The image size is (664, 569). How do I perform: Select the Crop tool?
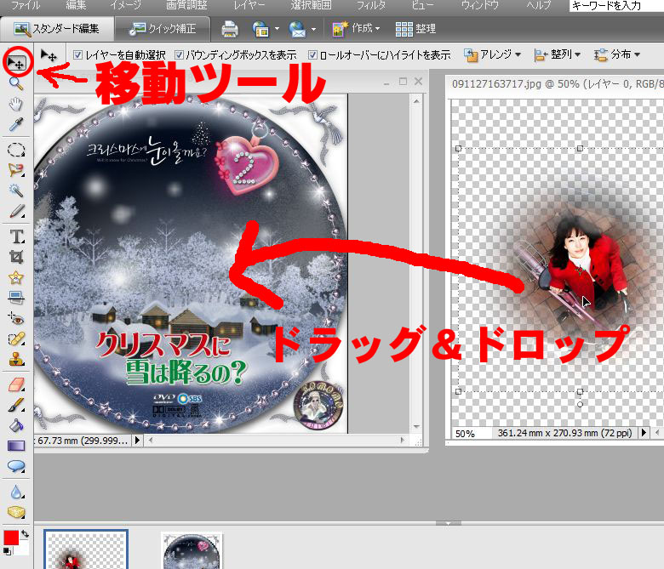coord(16,257)
